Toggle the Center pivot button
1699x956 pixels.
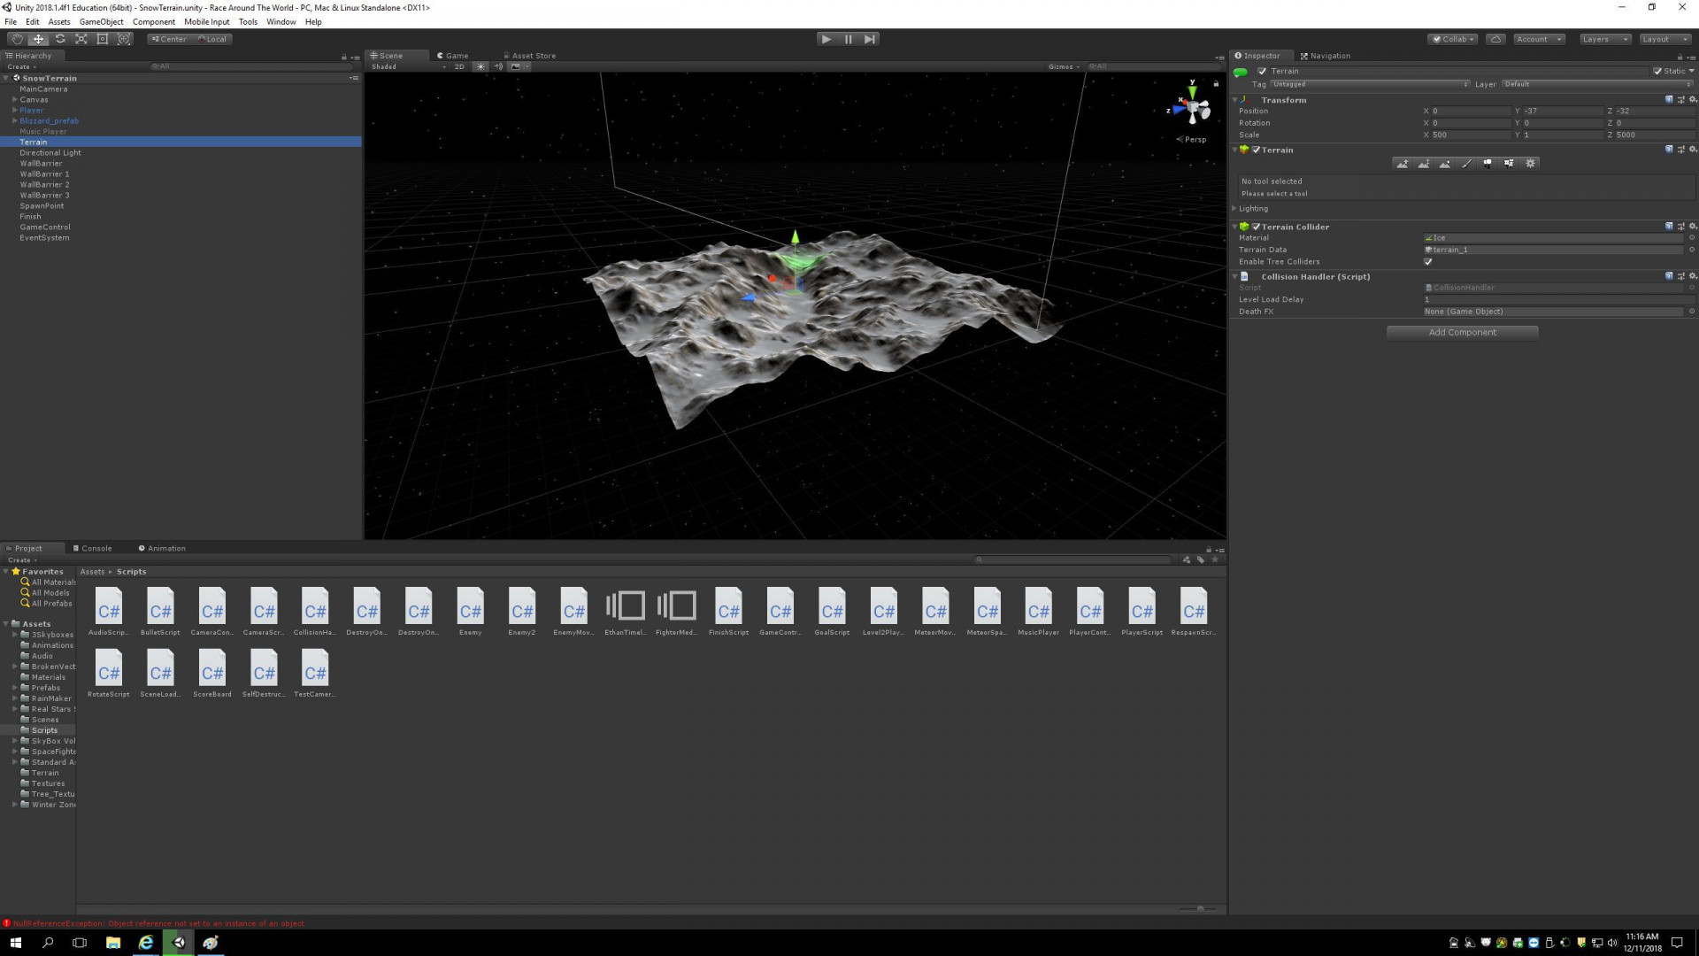170,39
